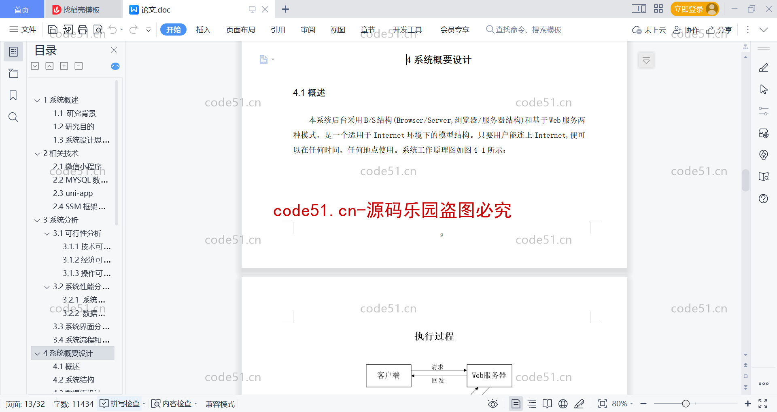The image size is (777, 412).
Task: Open the outline panel icon in sidebar
Action: (x=13, y=52)
